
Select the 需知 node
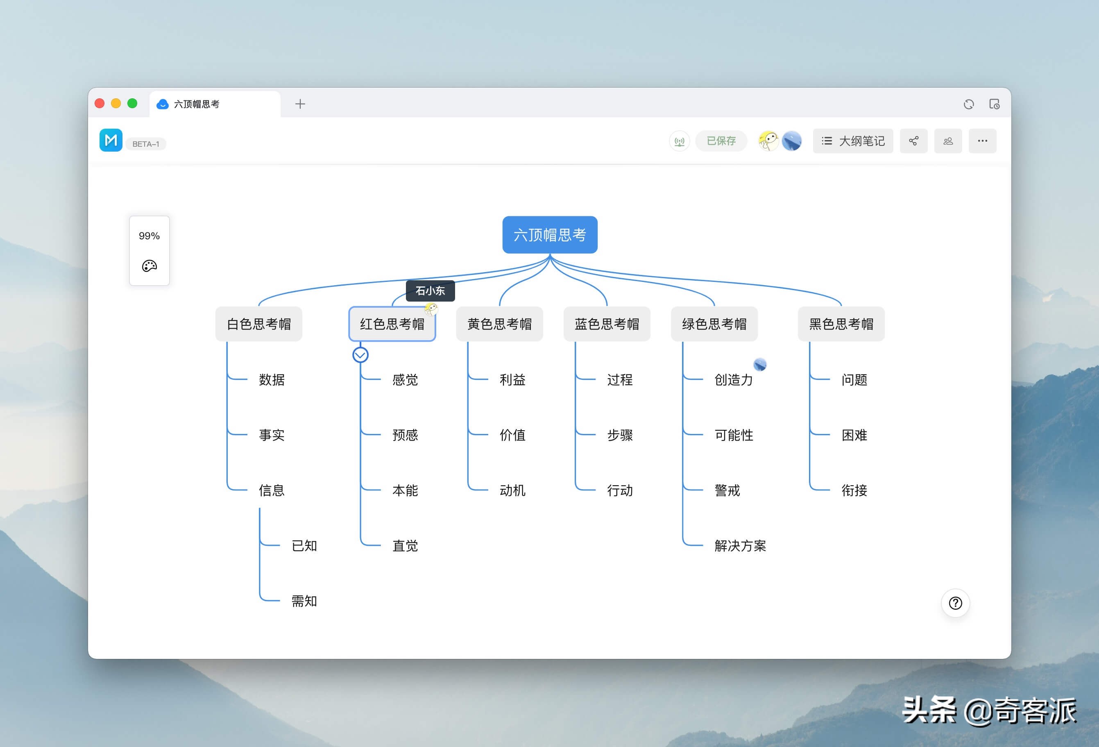click(x=304, y=601)
